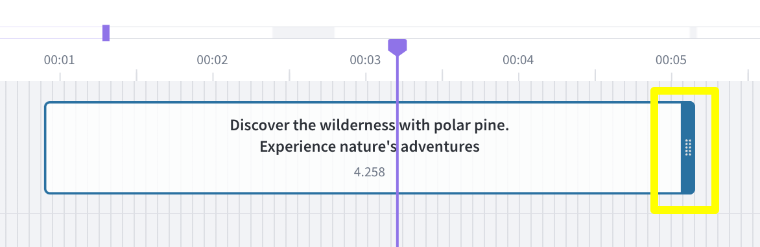Click the dotted grip handle on subtitle's right edge
The image size is (760, 247).
[688, 148]
